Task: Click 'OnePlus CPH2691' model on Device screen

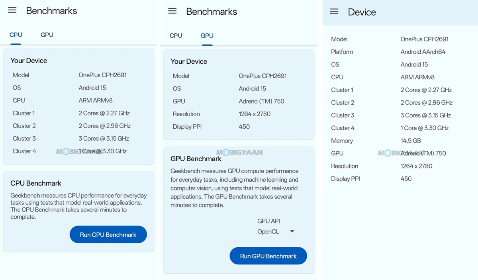Action: (x=425, y=39)
